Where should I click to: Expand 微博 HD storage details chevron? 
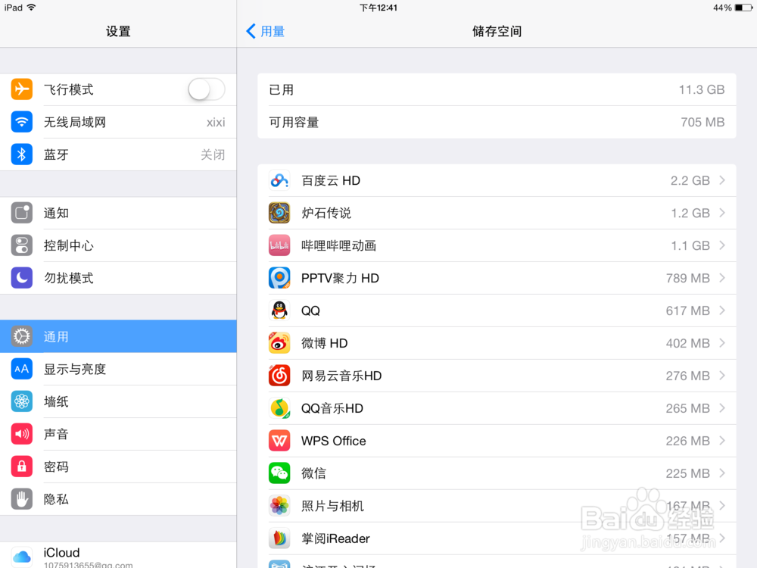point(722,343)
